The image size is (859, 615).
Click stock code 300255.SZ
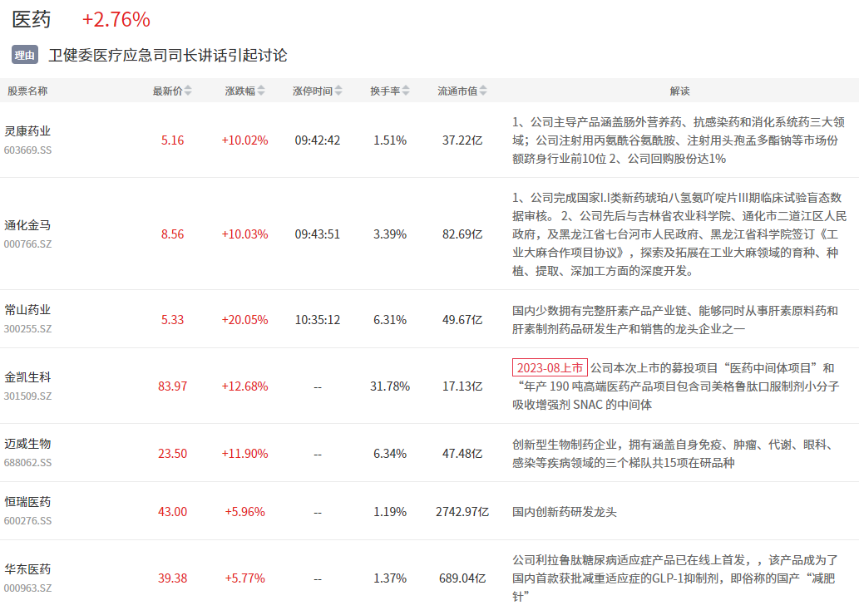point(28,329)
